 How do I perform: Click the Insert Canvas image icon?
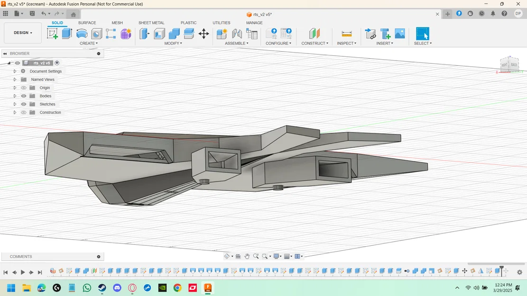tap(399, 34)
